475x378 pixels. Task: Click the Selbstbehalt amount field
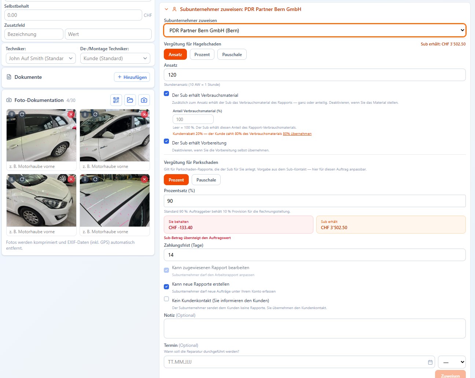pyautogui.click(x=73, y=15)
